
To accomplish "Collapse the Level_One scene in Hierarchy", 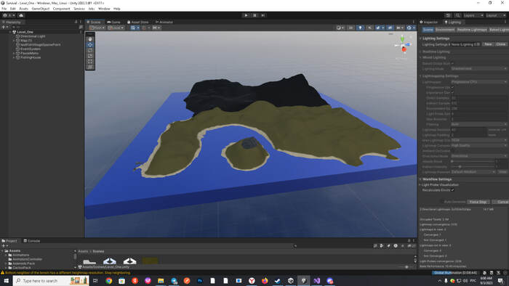I will coord(9,32).
